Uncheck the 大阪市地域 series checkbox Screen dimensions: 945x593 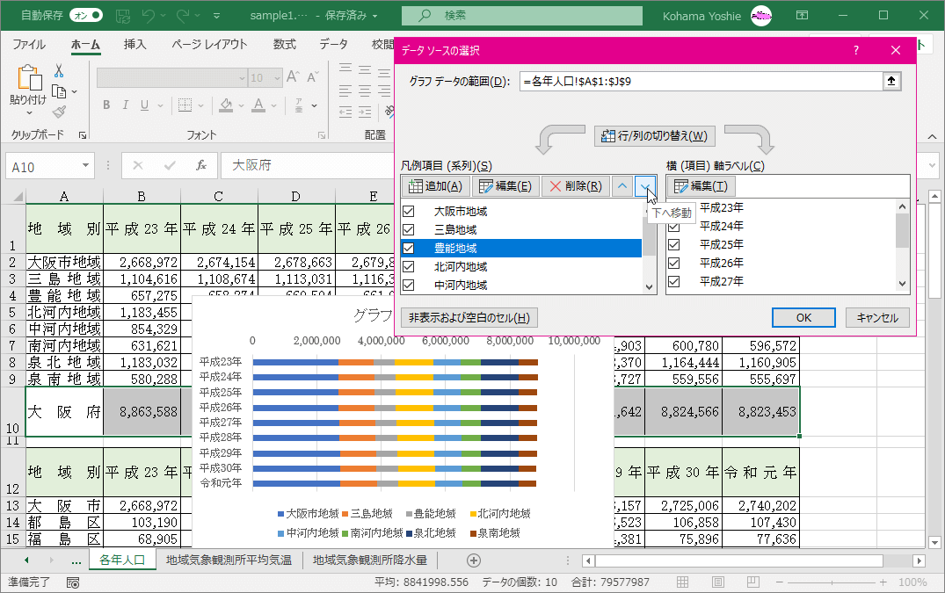pyautogui.click(x=408, y=212)
